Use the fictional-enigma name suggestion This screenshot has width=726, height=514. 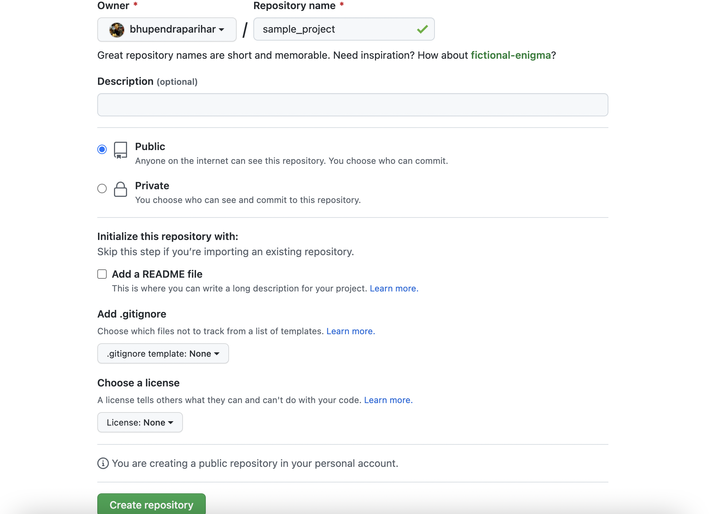(x=511, y=55)
